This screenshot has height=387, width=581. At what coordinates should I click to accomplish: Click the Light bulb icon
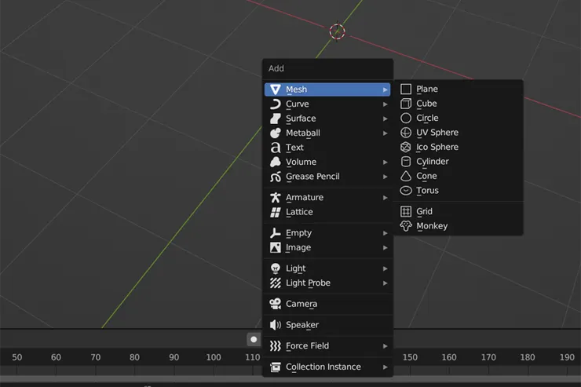point(276,268)
